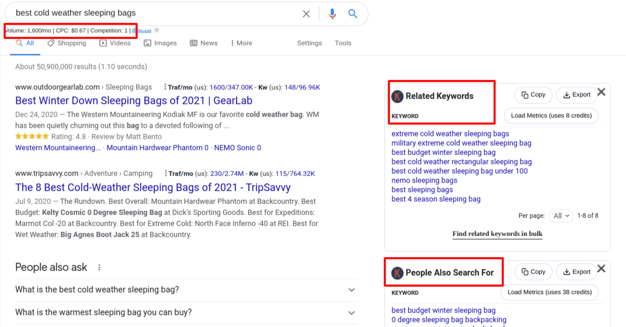This screenshot has height=327, width=626.
Task: Click tripsavvy keyword count 115/764.32K
Action: [x=295, y=174]
